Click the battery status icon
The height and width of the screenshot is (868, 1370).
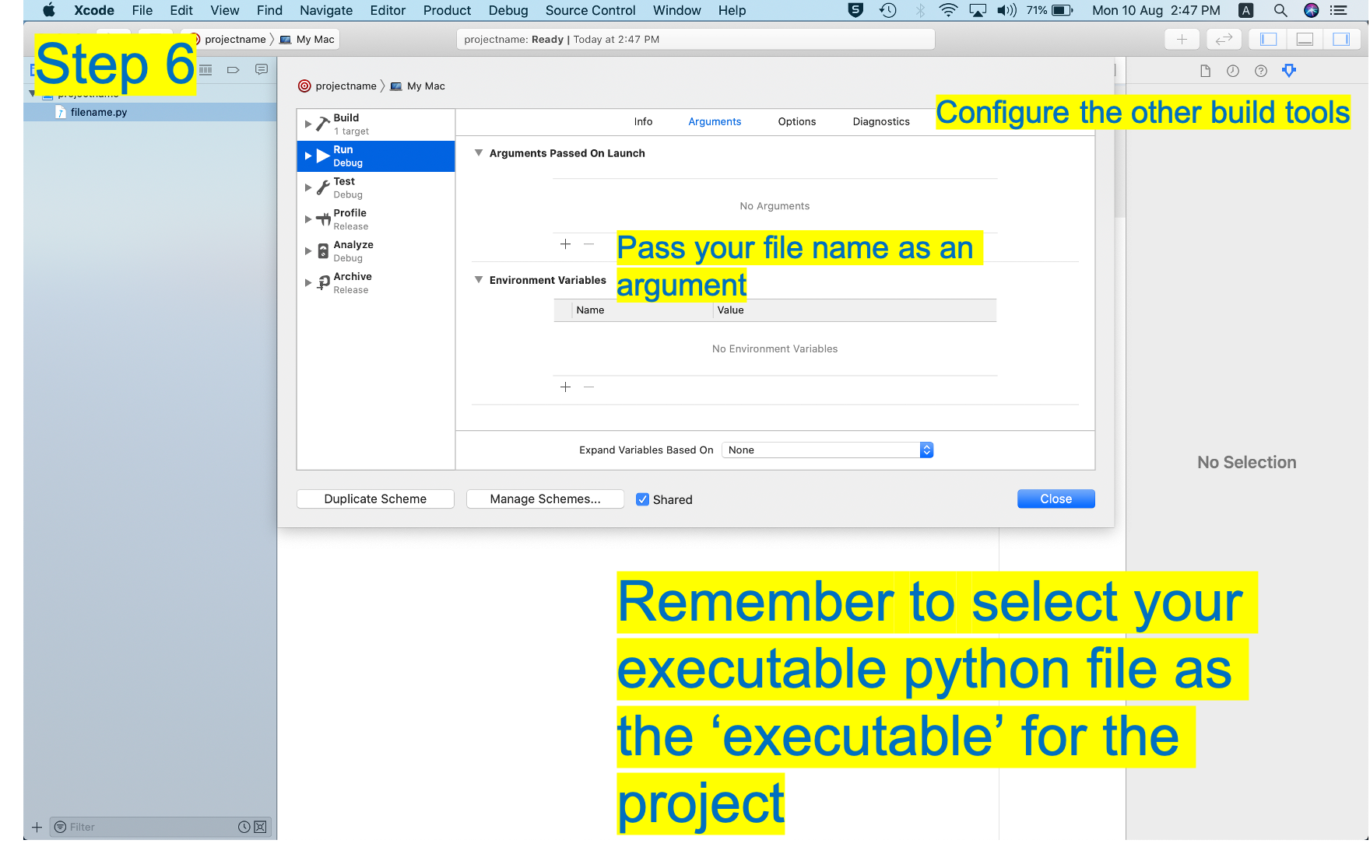1062,10
